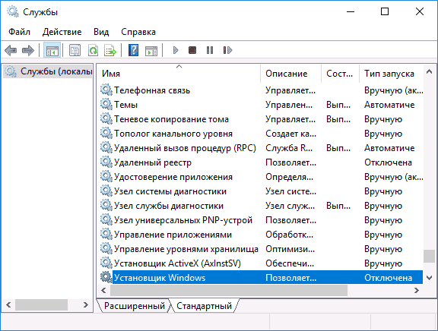Restart the service with the restart icon

coord(227,50)
